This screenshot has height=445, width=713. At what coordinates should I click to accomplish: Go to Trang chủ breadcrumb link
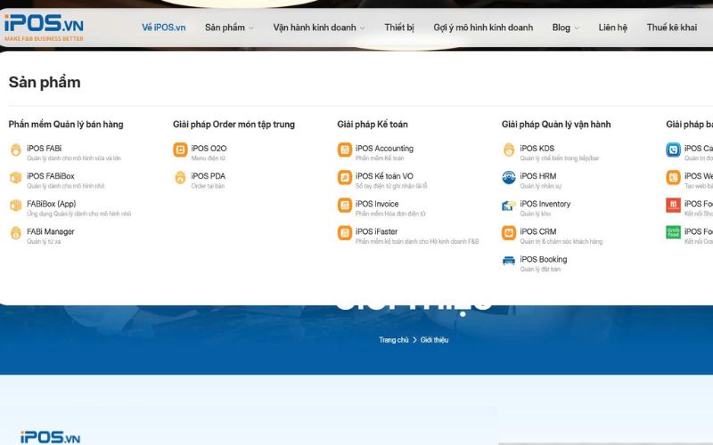click(393, 340)
